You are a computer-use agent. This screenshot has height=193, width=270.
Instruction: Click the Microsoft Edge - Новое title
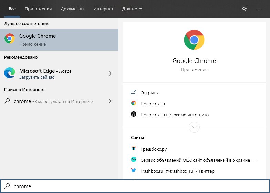point(45,71)
